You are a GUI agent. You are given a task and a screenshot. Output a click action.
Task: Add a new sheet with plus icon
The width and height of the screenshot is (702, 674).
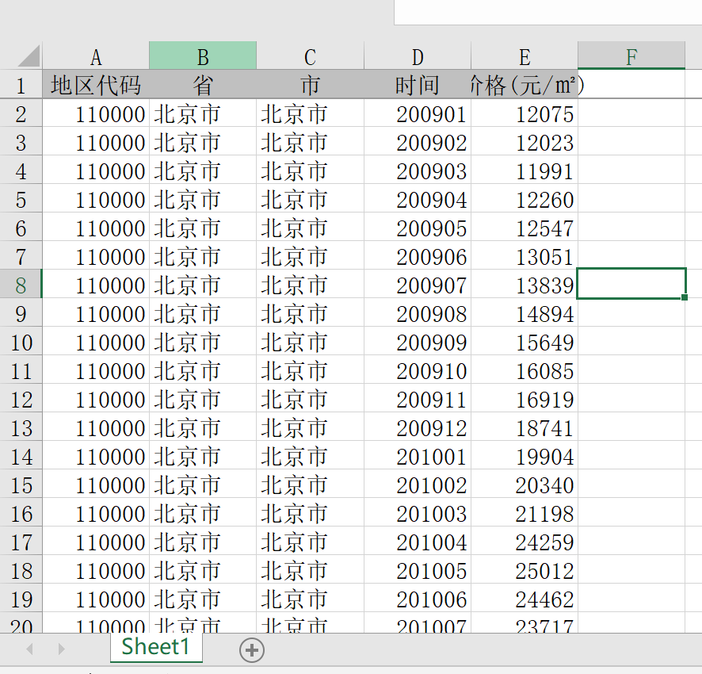(252, 650)
